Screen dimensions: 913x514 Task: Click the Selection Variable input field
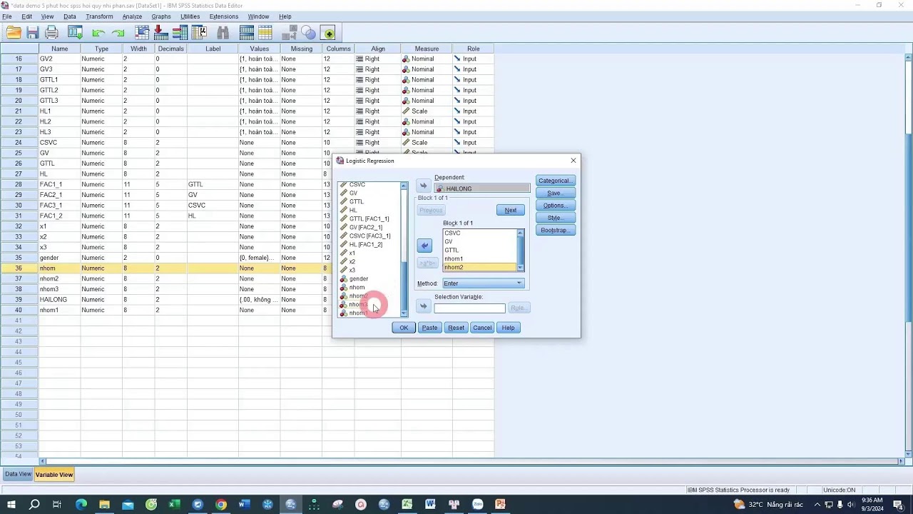point(469,308)
